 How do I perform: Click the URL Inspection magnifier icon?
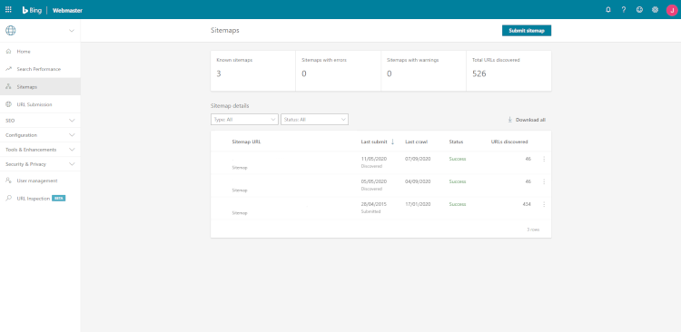[8, 199]
